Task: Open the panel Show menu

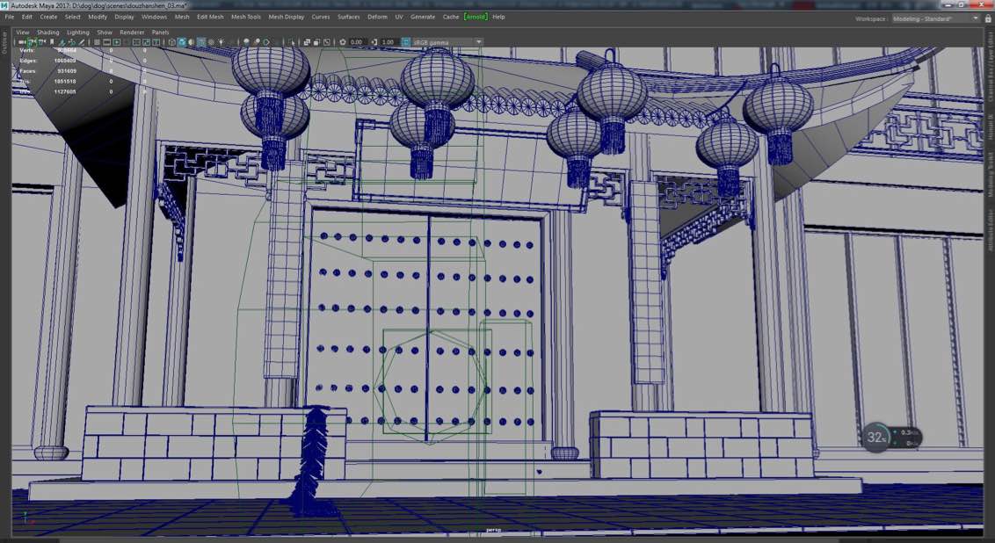Action: click(x=105, y=33)
